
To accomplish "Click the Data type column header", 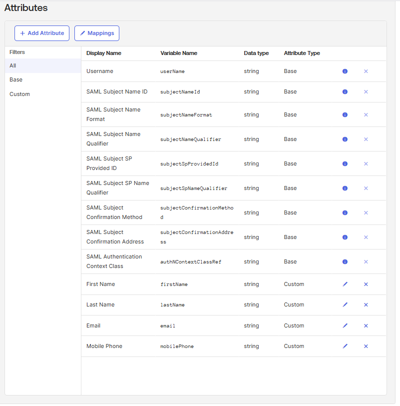I will click(x=256, y=53).
